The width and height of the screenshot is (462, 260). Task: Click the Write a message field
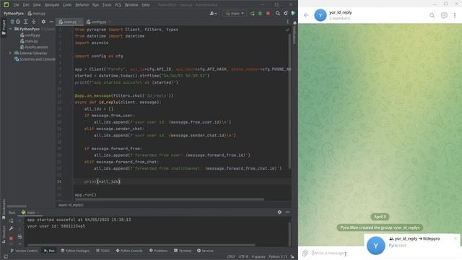click(x=337, y=253)
